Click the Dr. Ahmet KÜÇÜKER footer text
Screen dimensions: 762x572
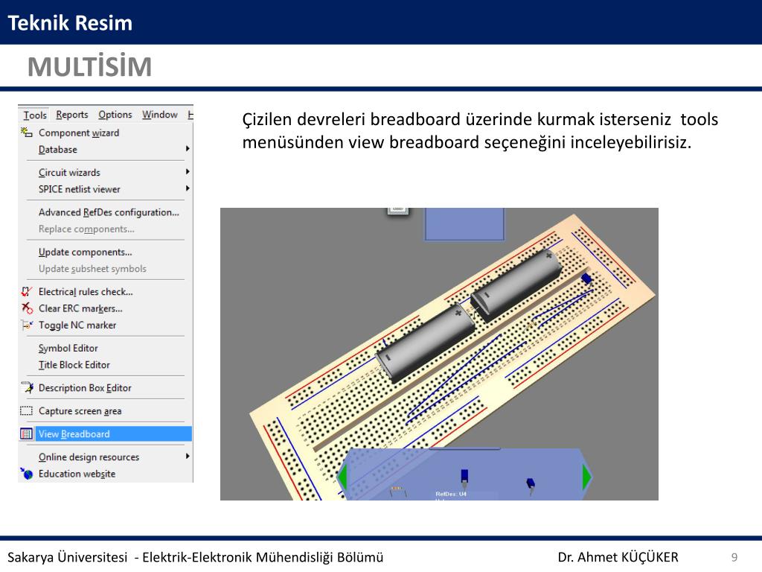click(618, 557)
